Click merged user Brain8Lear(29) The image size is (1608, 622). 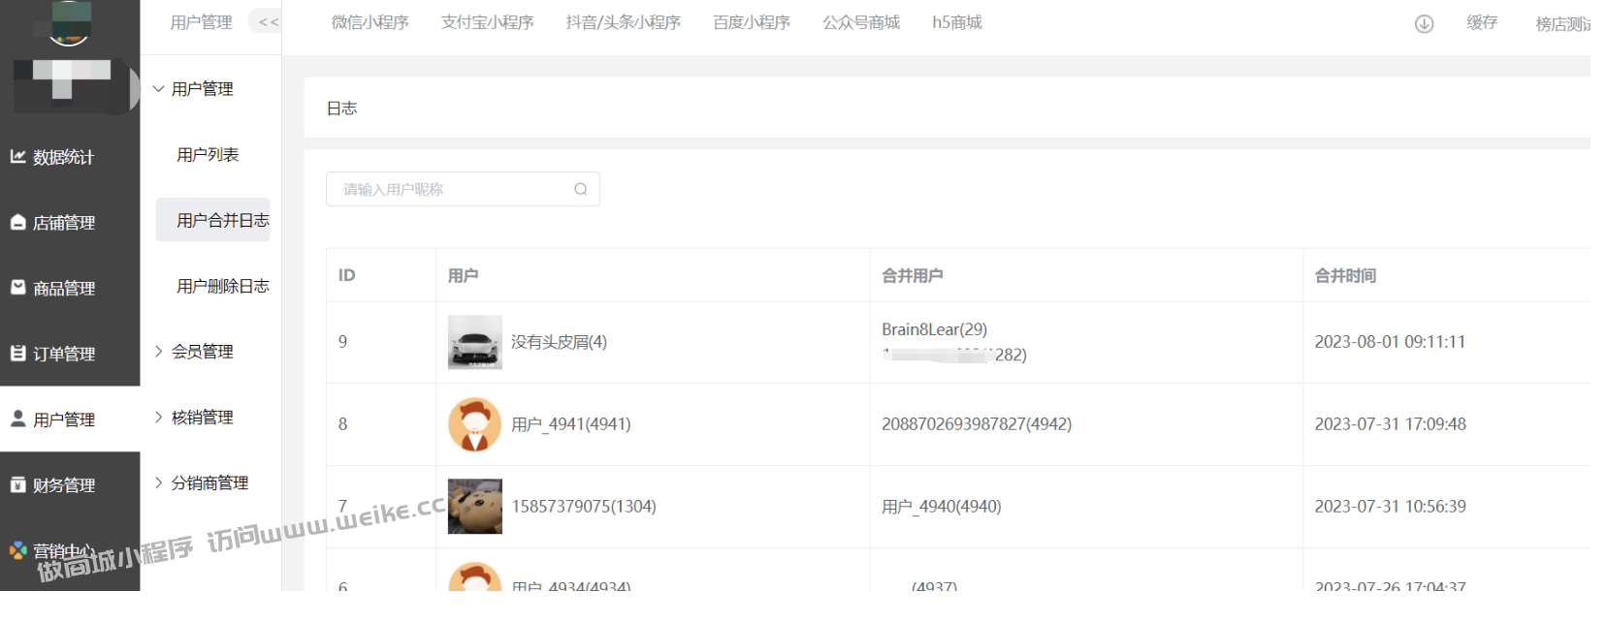[x=934, y=329]
